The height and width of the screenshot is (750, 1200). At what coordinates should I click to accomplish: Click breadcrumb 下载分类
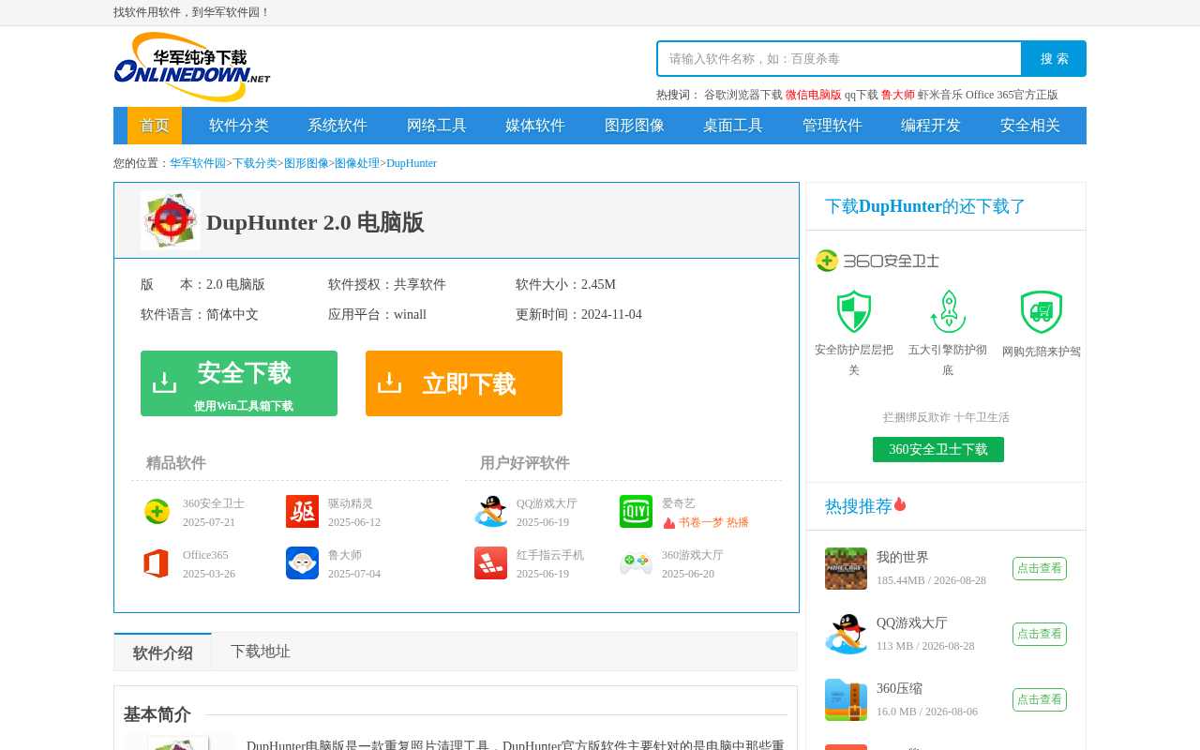(x=255, y=163)
